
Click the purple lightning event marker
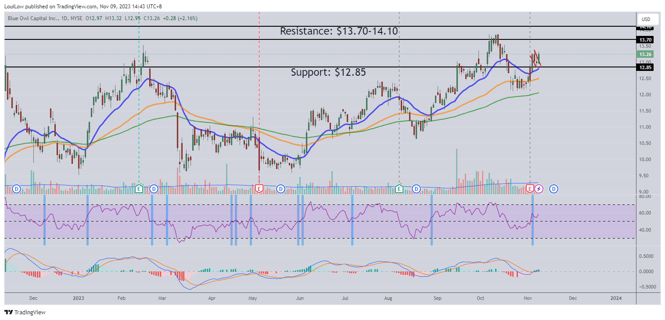539,189
